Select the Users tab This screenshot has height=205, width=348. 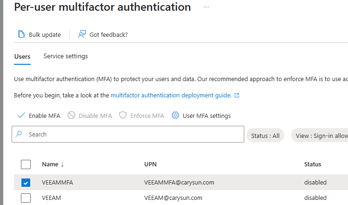tap(22, 56)
